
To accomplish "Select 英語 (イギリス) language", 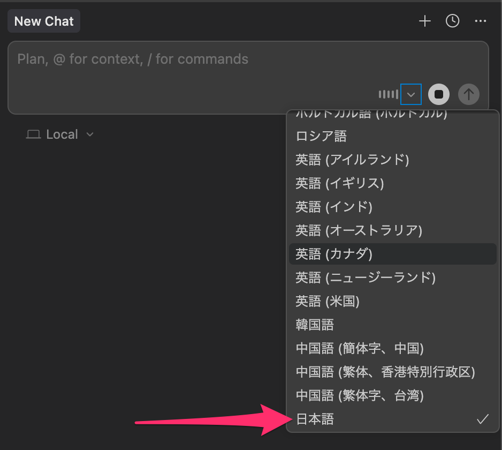I will [x=340, y=183].
